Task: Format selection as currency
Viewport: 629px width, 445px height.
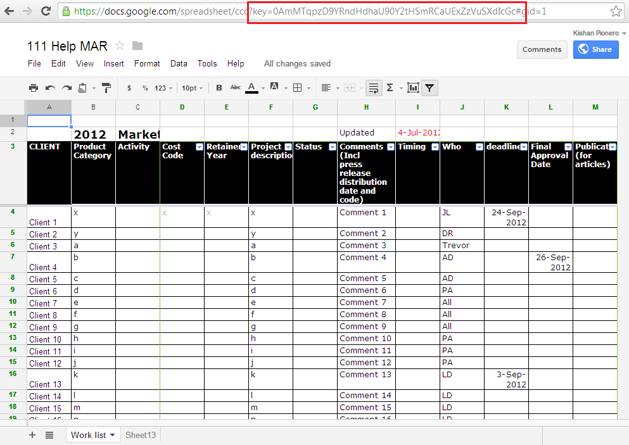Action: pos(129,88)
